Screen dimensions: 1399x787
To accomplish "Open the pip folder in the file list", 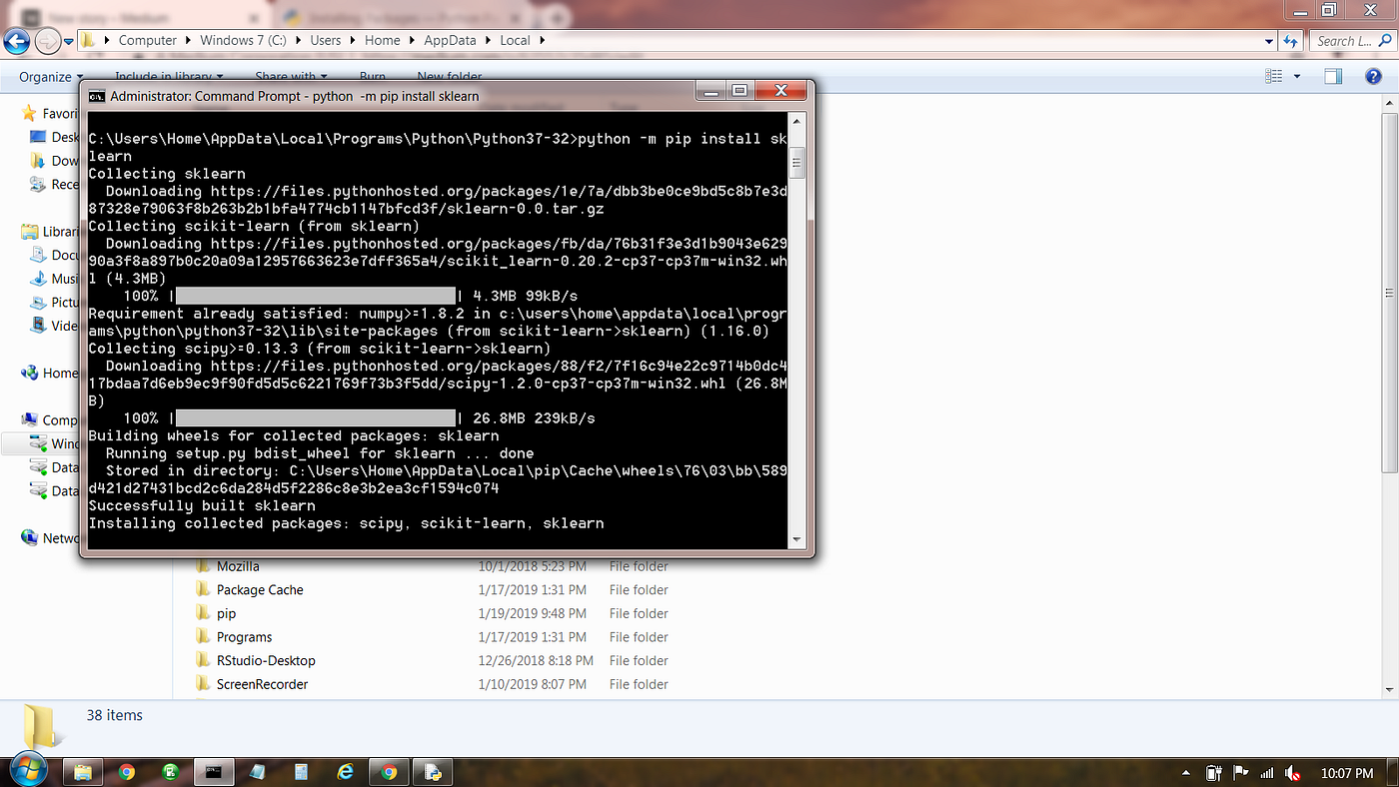I will [226, 613].
